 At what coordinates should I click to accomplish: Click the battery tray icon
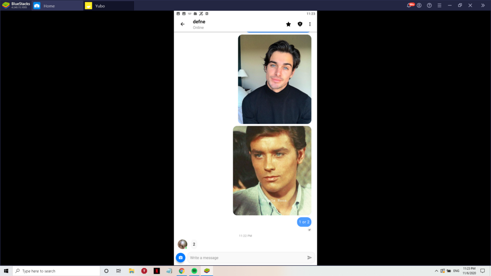pyautogui.click(x=449, y=271)
